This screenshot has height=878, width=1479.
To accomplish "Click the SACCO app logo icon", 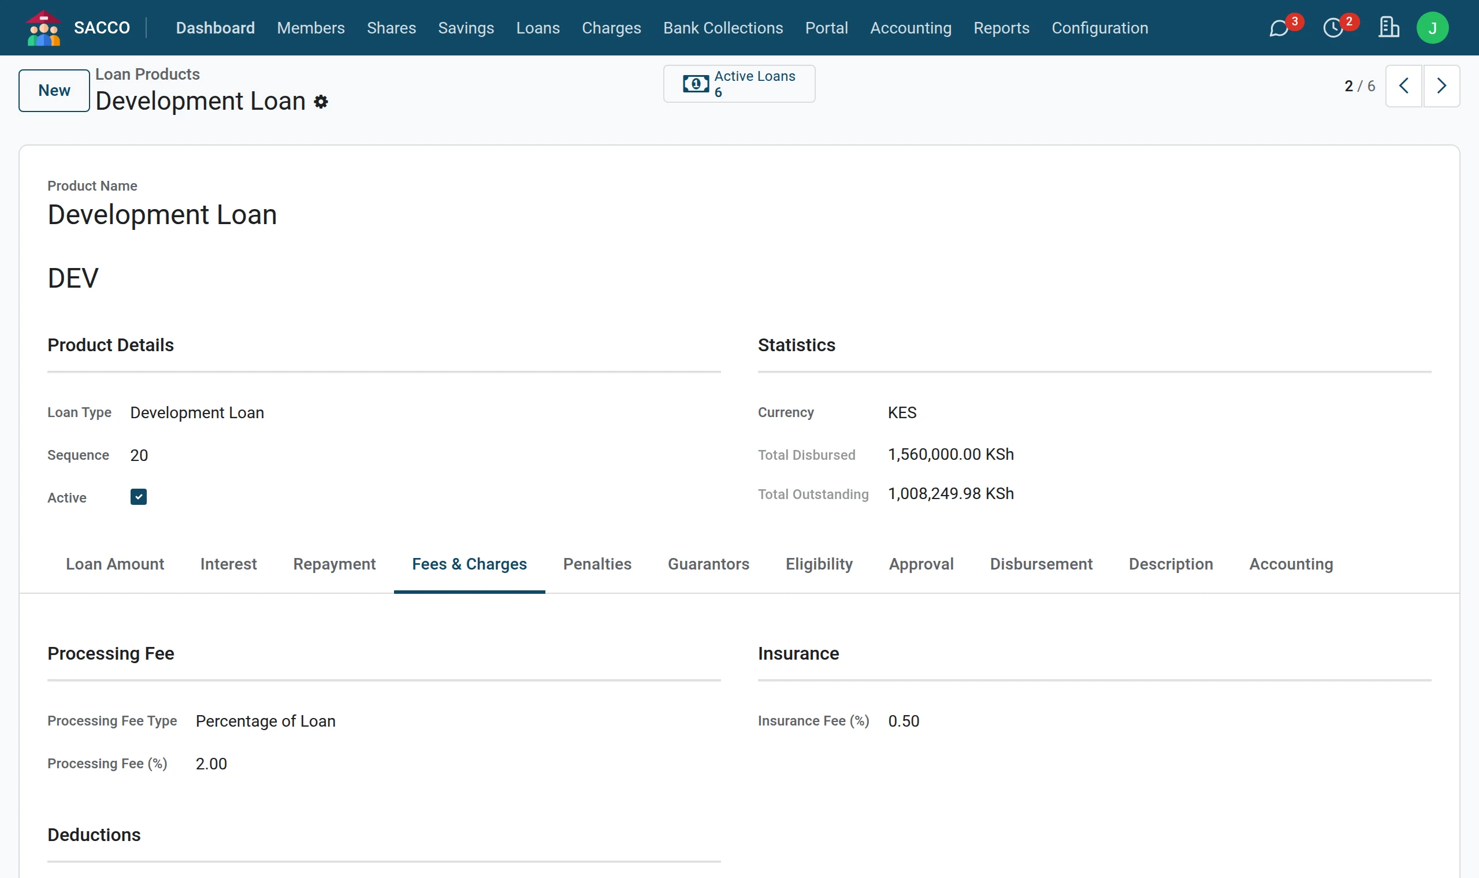I will point(43,28).
